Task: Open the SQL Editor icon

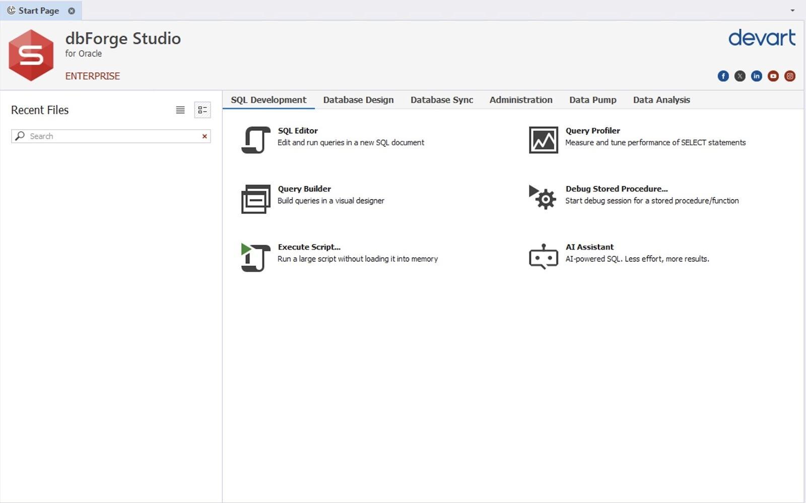Action: click(256, 140)
